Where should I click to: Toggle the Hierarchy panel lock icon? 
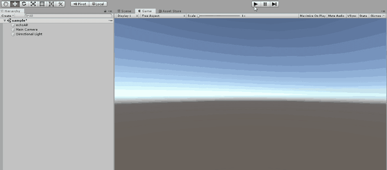(x=105, y=11)
